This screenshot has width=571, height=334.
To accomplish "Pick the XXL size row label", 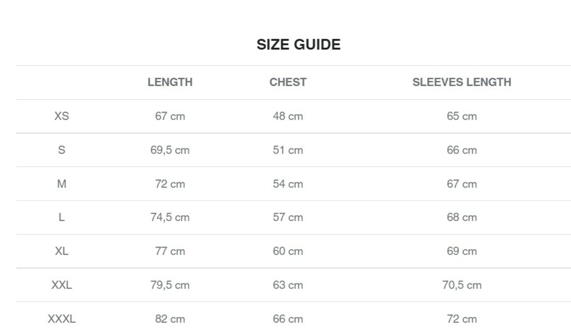I will click(x=61, y=285).
